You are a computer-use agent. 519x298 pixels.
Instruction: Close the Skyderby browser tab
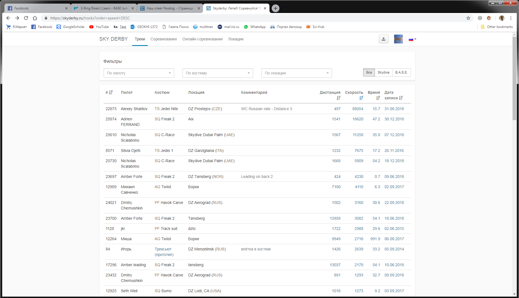[x=265, y=8]
